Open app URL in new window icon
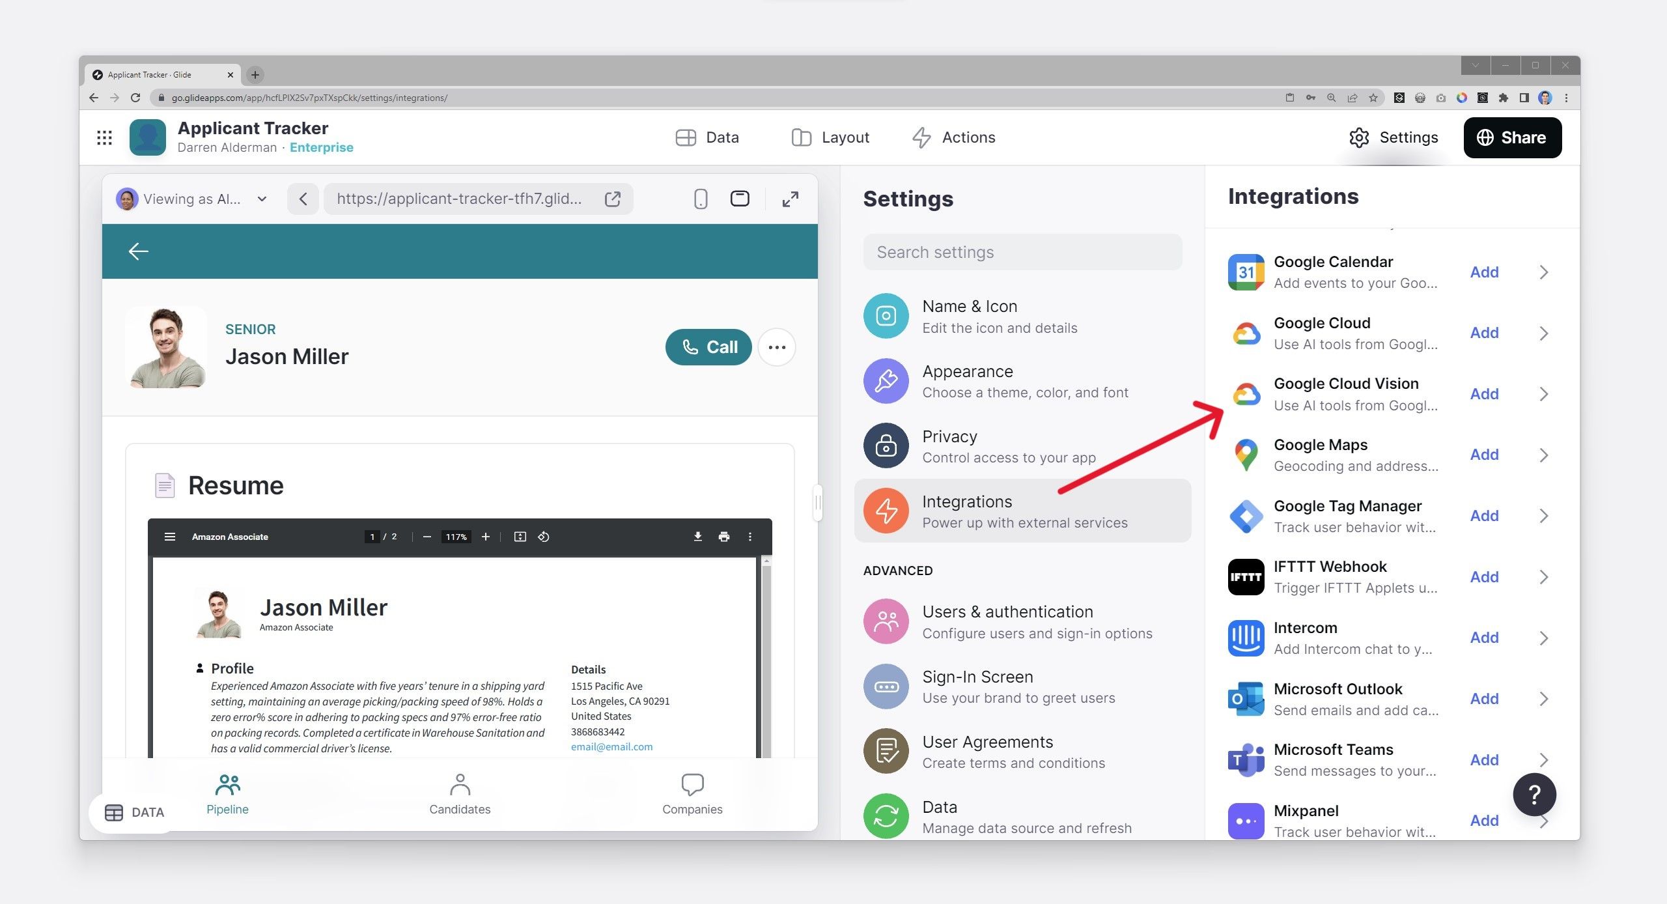The image size is (1667, 904). tap(612, 199)
